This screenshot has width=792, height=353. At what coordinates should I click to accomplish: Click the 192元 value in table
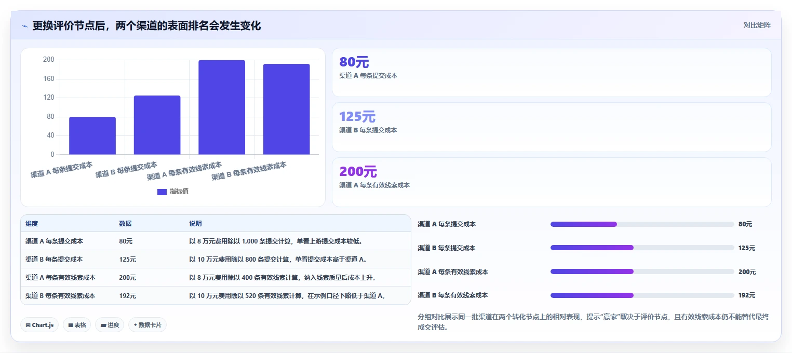point(127,296)
